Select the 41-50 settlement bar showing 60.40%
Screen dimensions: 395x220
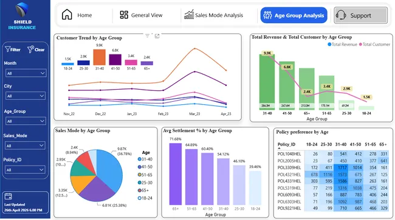[207, 179]
